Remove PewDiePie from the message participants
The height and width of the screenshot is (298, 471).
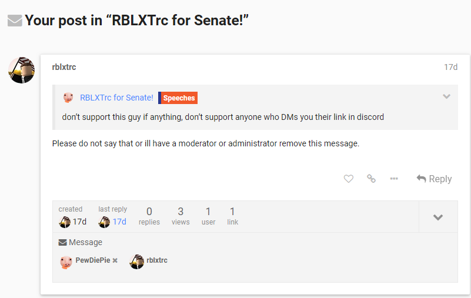pyautogui.click(x=115, y=260)
